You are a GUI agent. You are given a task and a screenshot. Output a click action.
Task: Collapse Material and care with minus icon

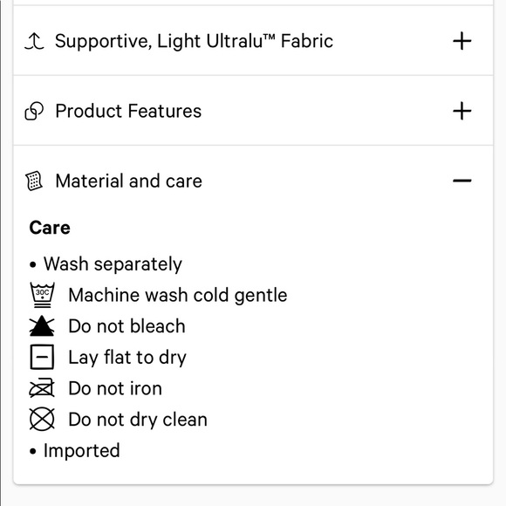462,181
